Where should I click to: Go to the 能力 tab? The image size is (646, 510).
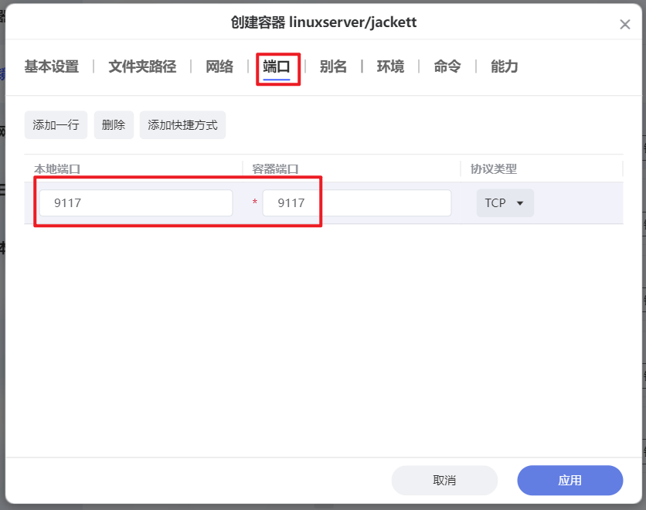point(505,66)
